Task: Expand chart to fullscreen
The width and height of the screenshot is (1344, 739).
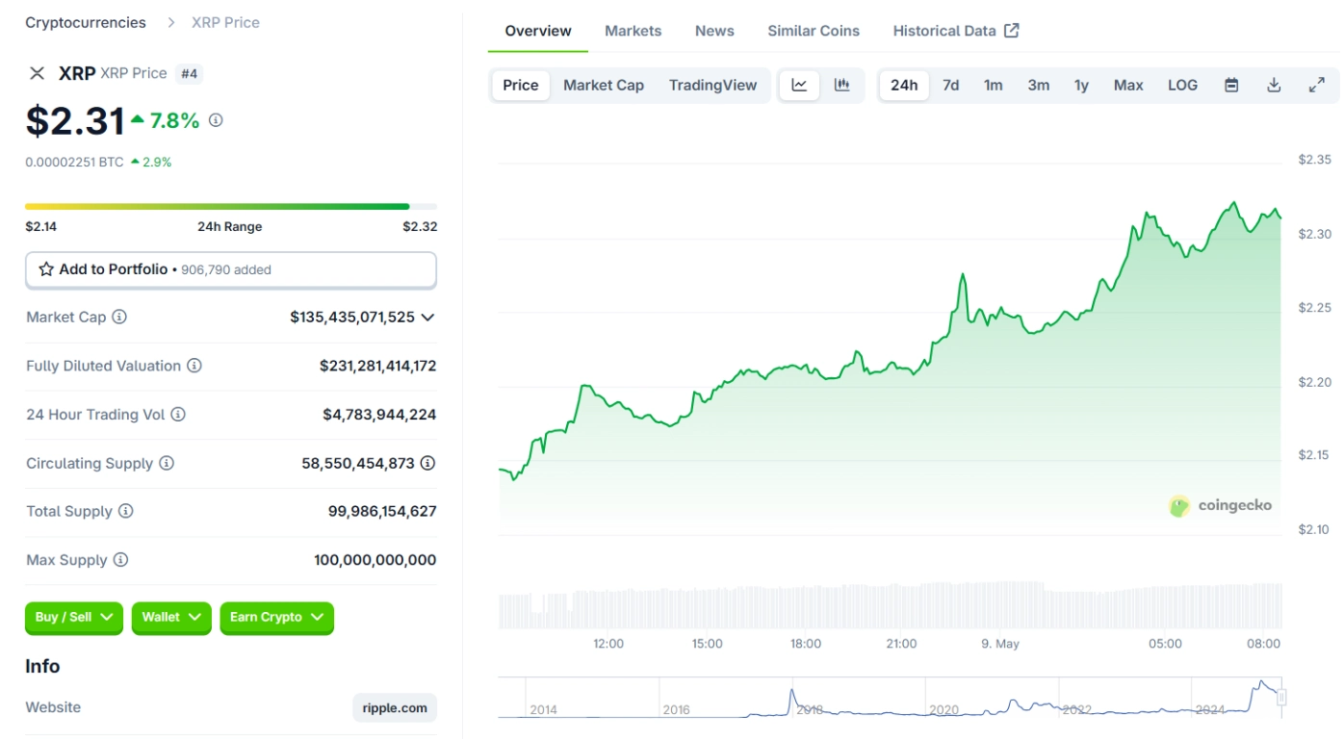Action: pyautogui.click(x=1316, y=85)
